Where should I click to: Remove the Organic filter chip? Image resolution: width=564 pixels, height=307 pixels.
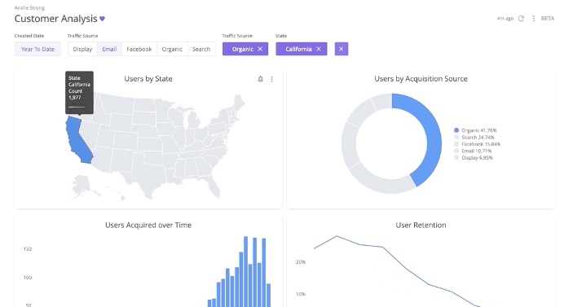(x=260, y=49)
